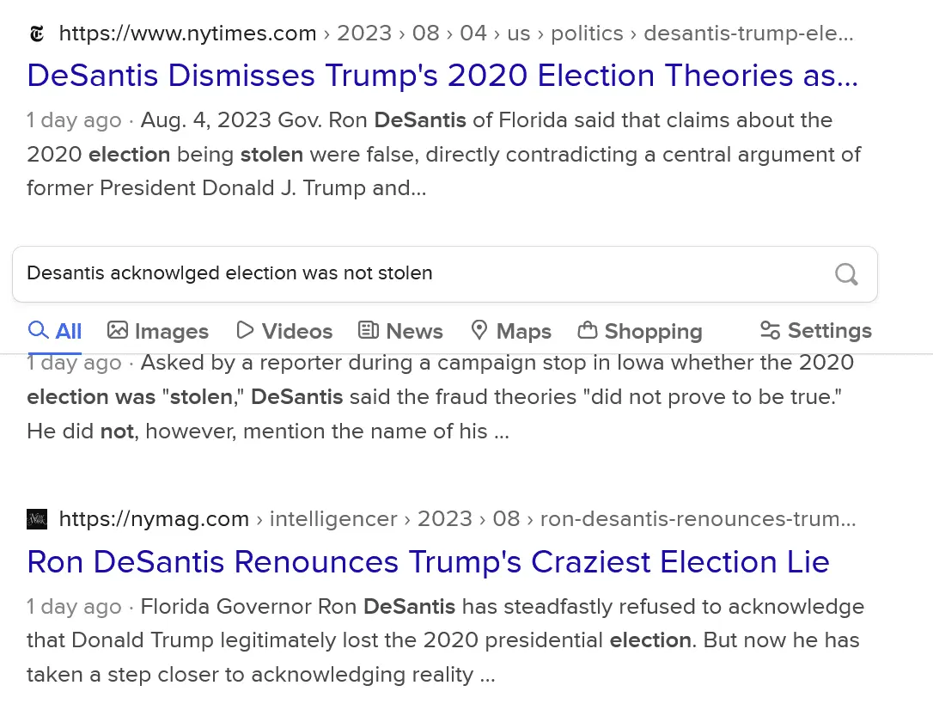Image resolution: width=933 pixels, height=710 pixels.
Task: Click the https://nymag.com address text
Action: pos(154,519)
